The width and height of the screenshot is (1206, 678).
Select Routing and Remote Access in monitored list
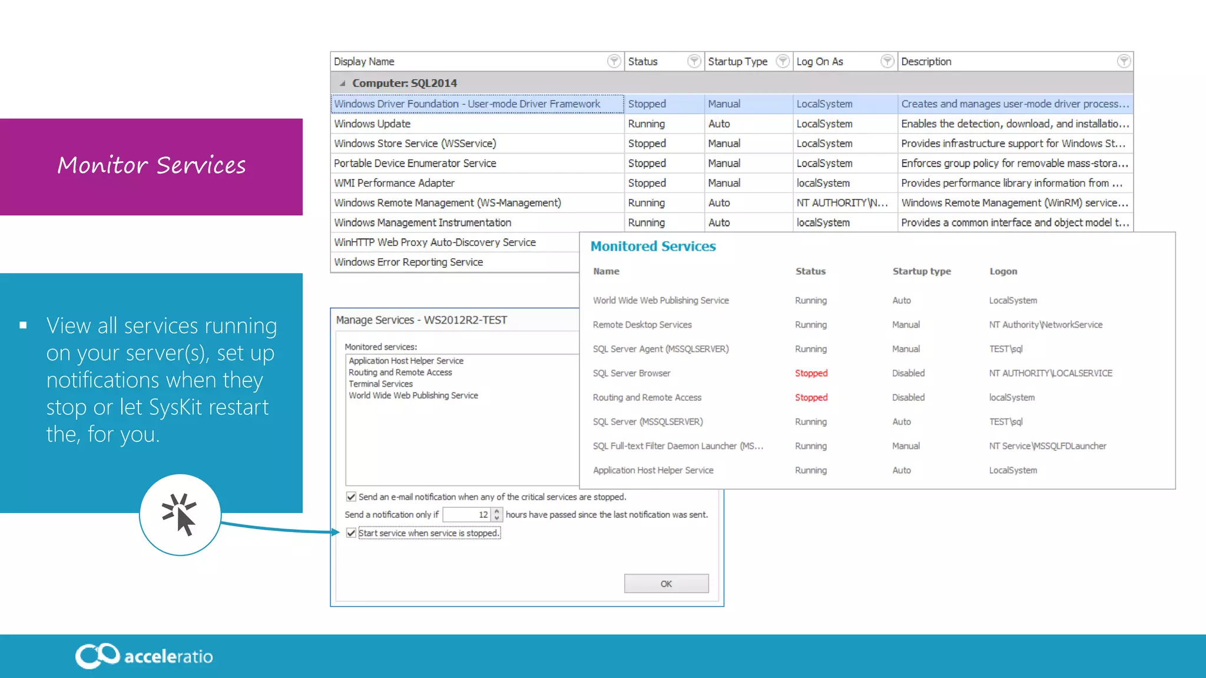[400, 373]
